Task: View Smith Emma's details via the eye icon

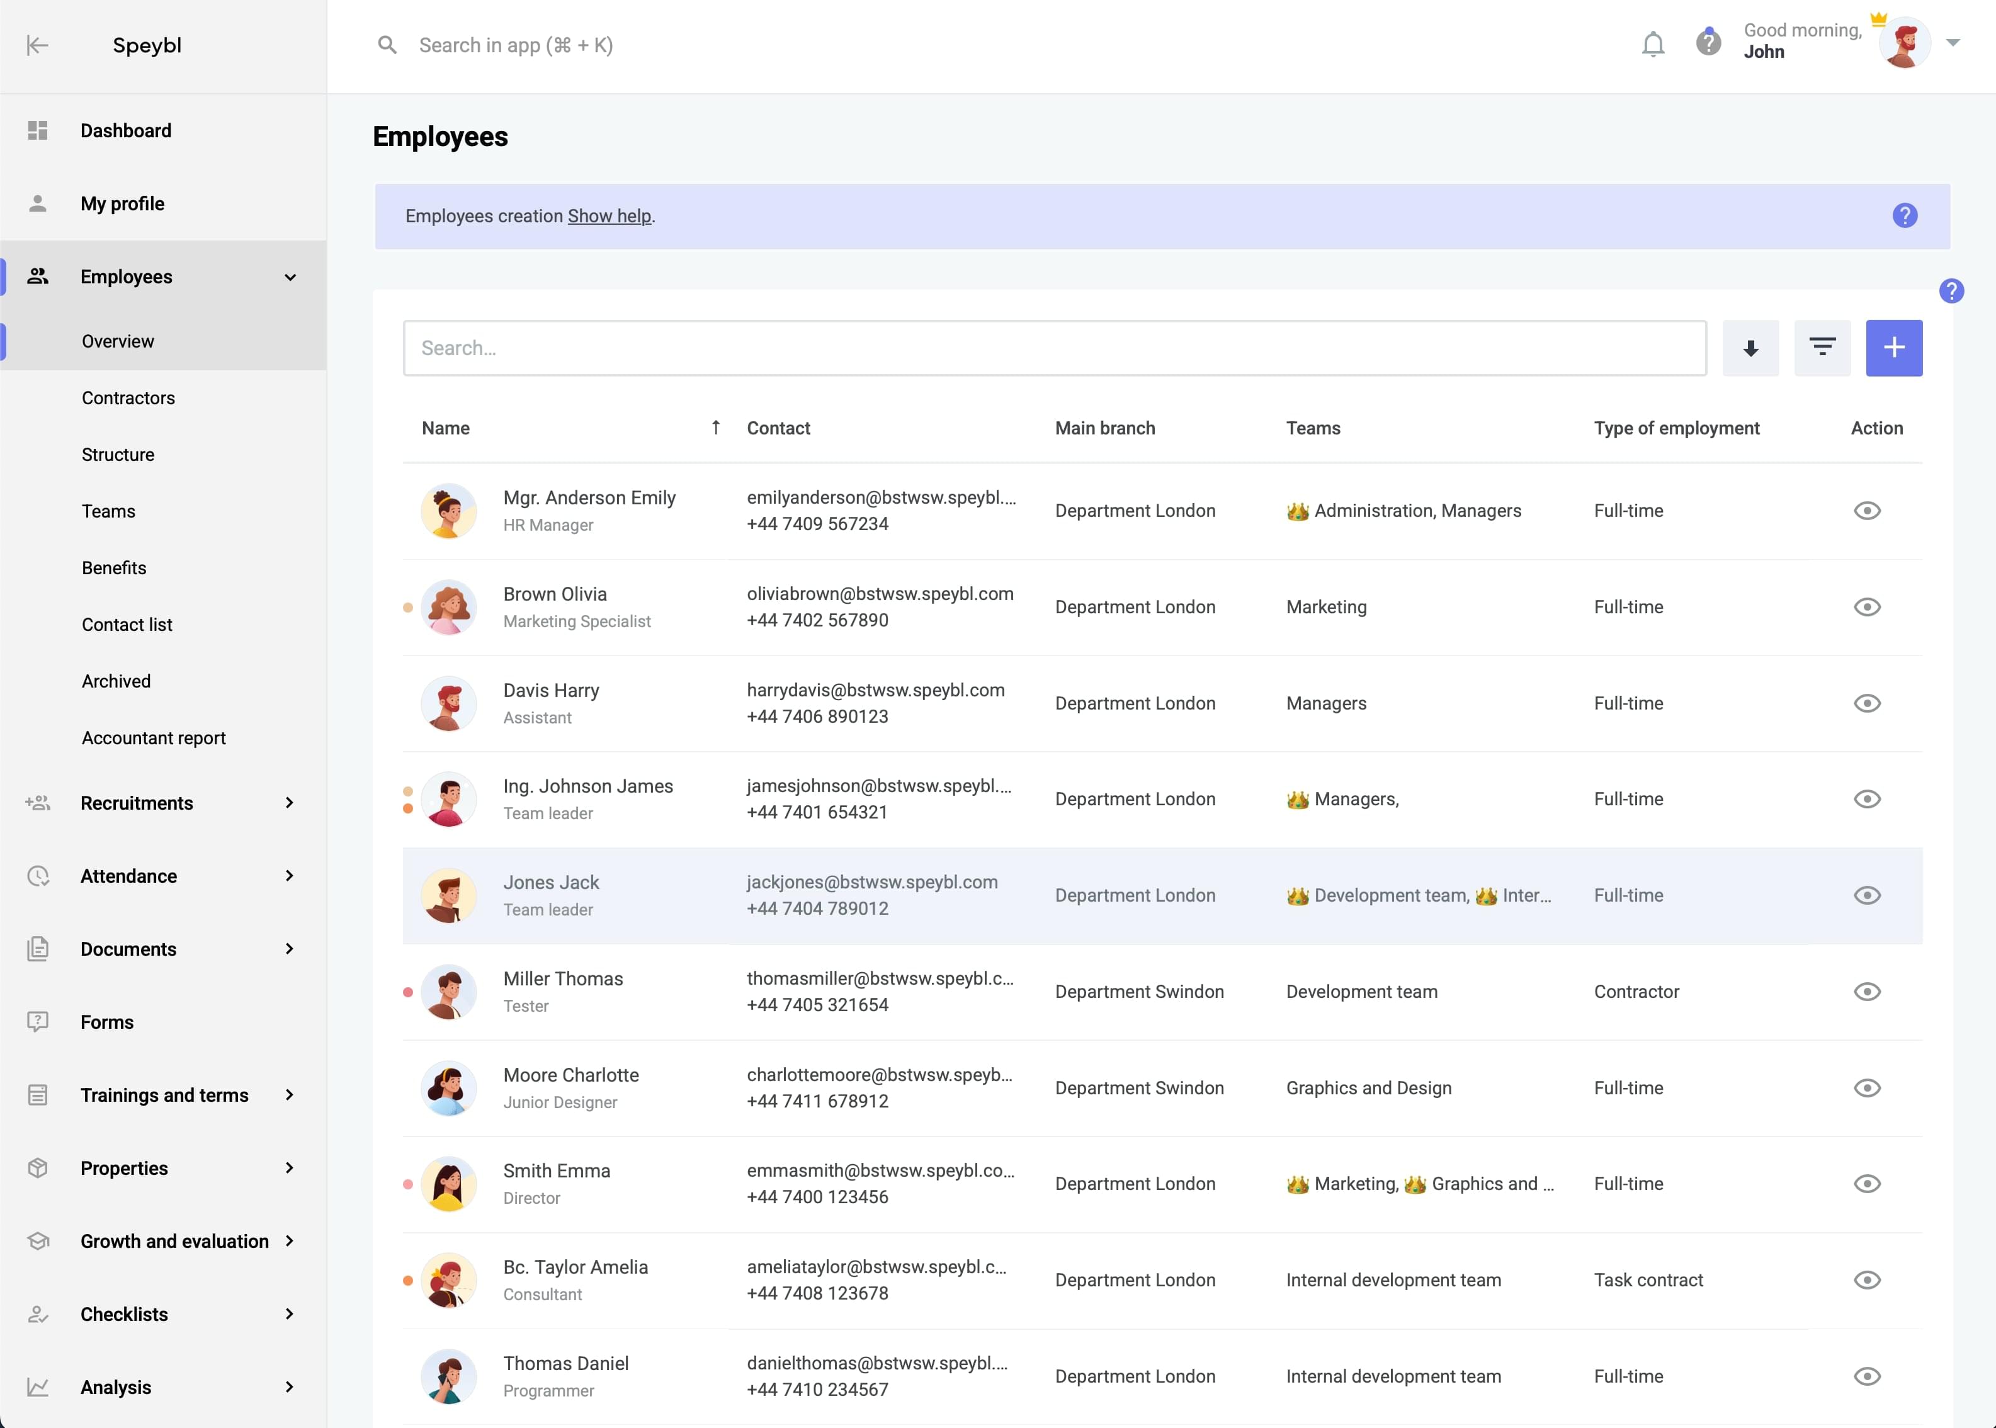Action: pos(1867,1184)
